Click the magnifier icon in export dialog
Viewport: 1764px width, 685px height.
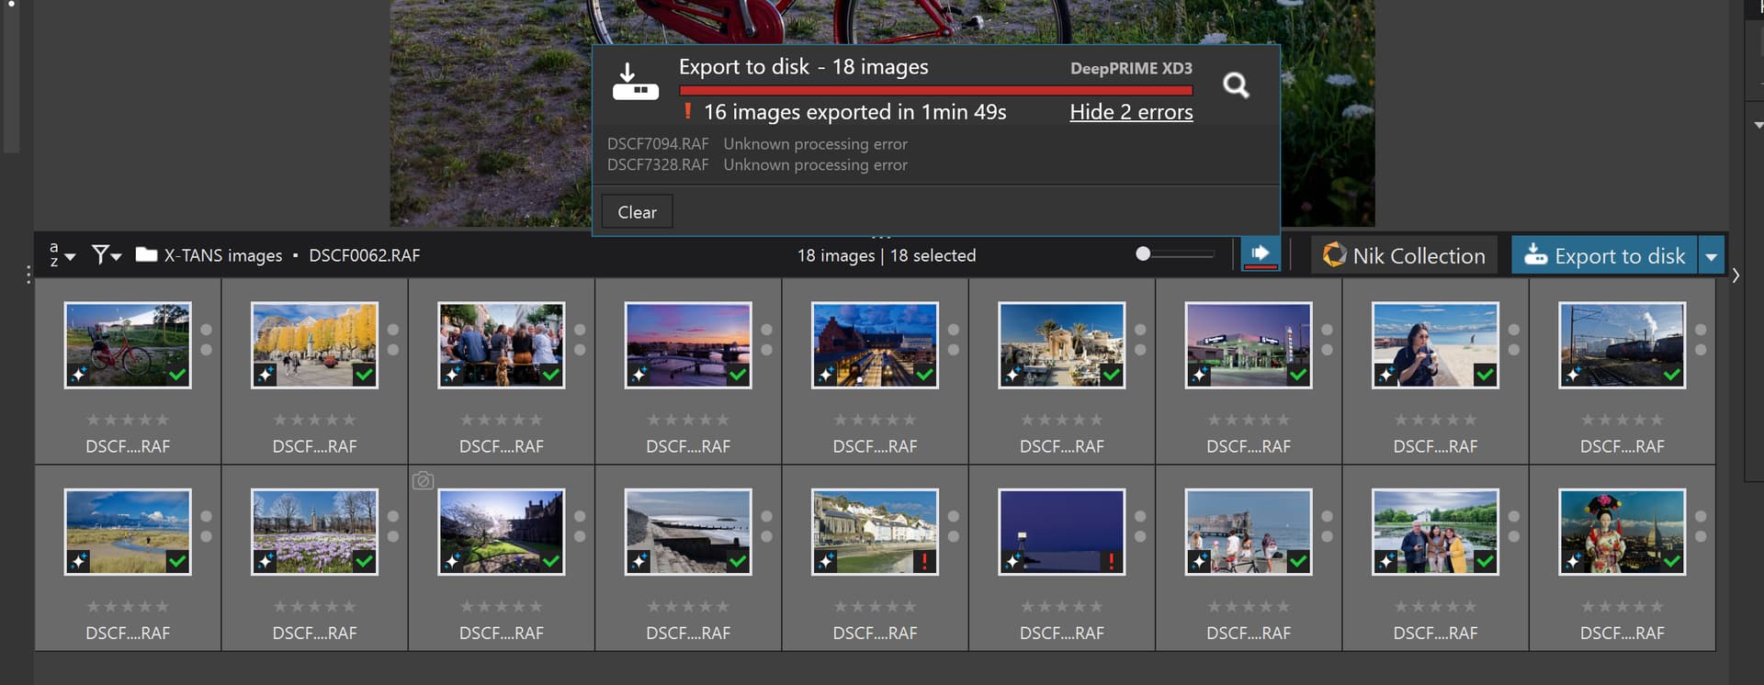tap(1236, 85)
